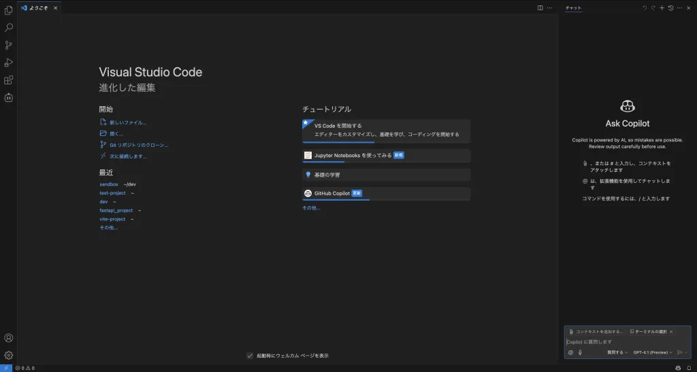This screenshot has height=372, width=697.
Task: Start a new chat with plus icon
Action: coord(662,8)
